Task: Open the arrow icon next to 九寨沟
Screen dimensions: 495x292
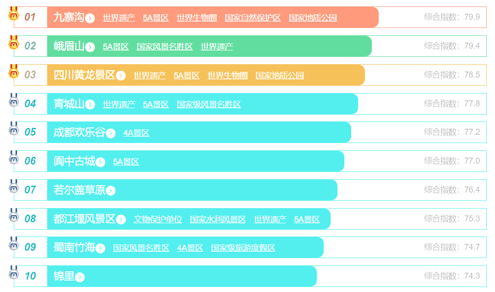Action: point(90,18)
